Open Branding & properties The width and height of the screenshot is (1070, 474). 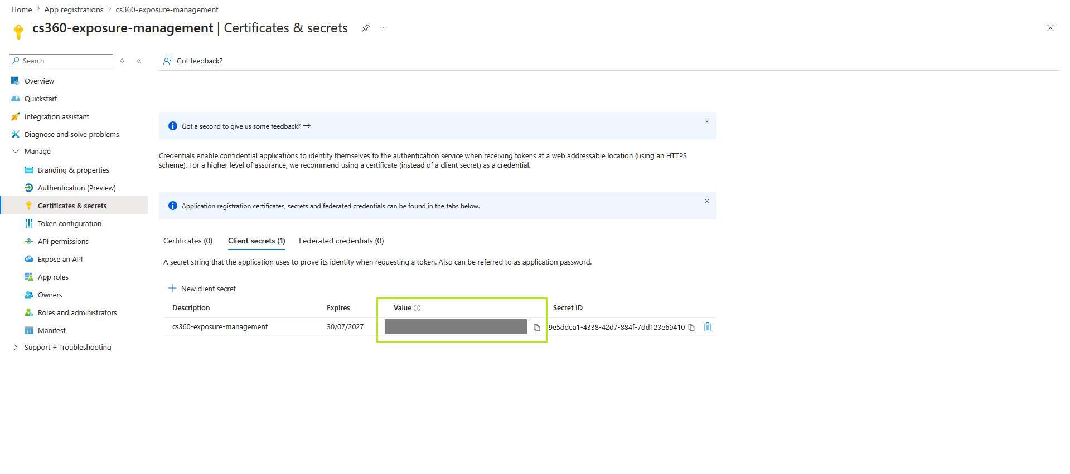[x=74, y=170]
